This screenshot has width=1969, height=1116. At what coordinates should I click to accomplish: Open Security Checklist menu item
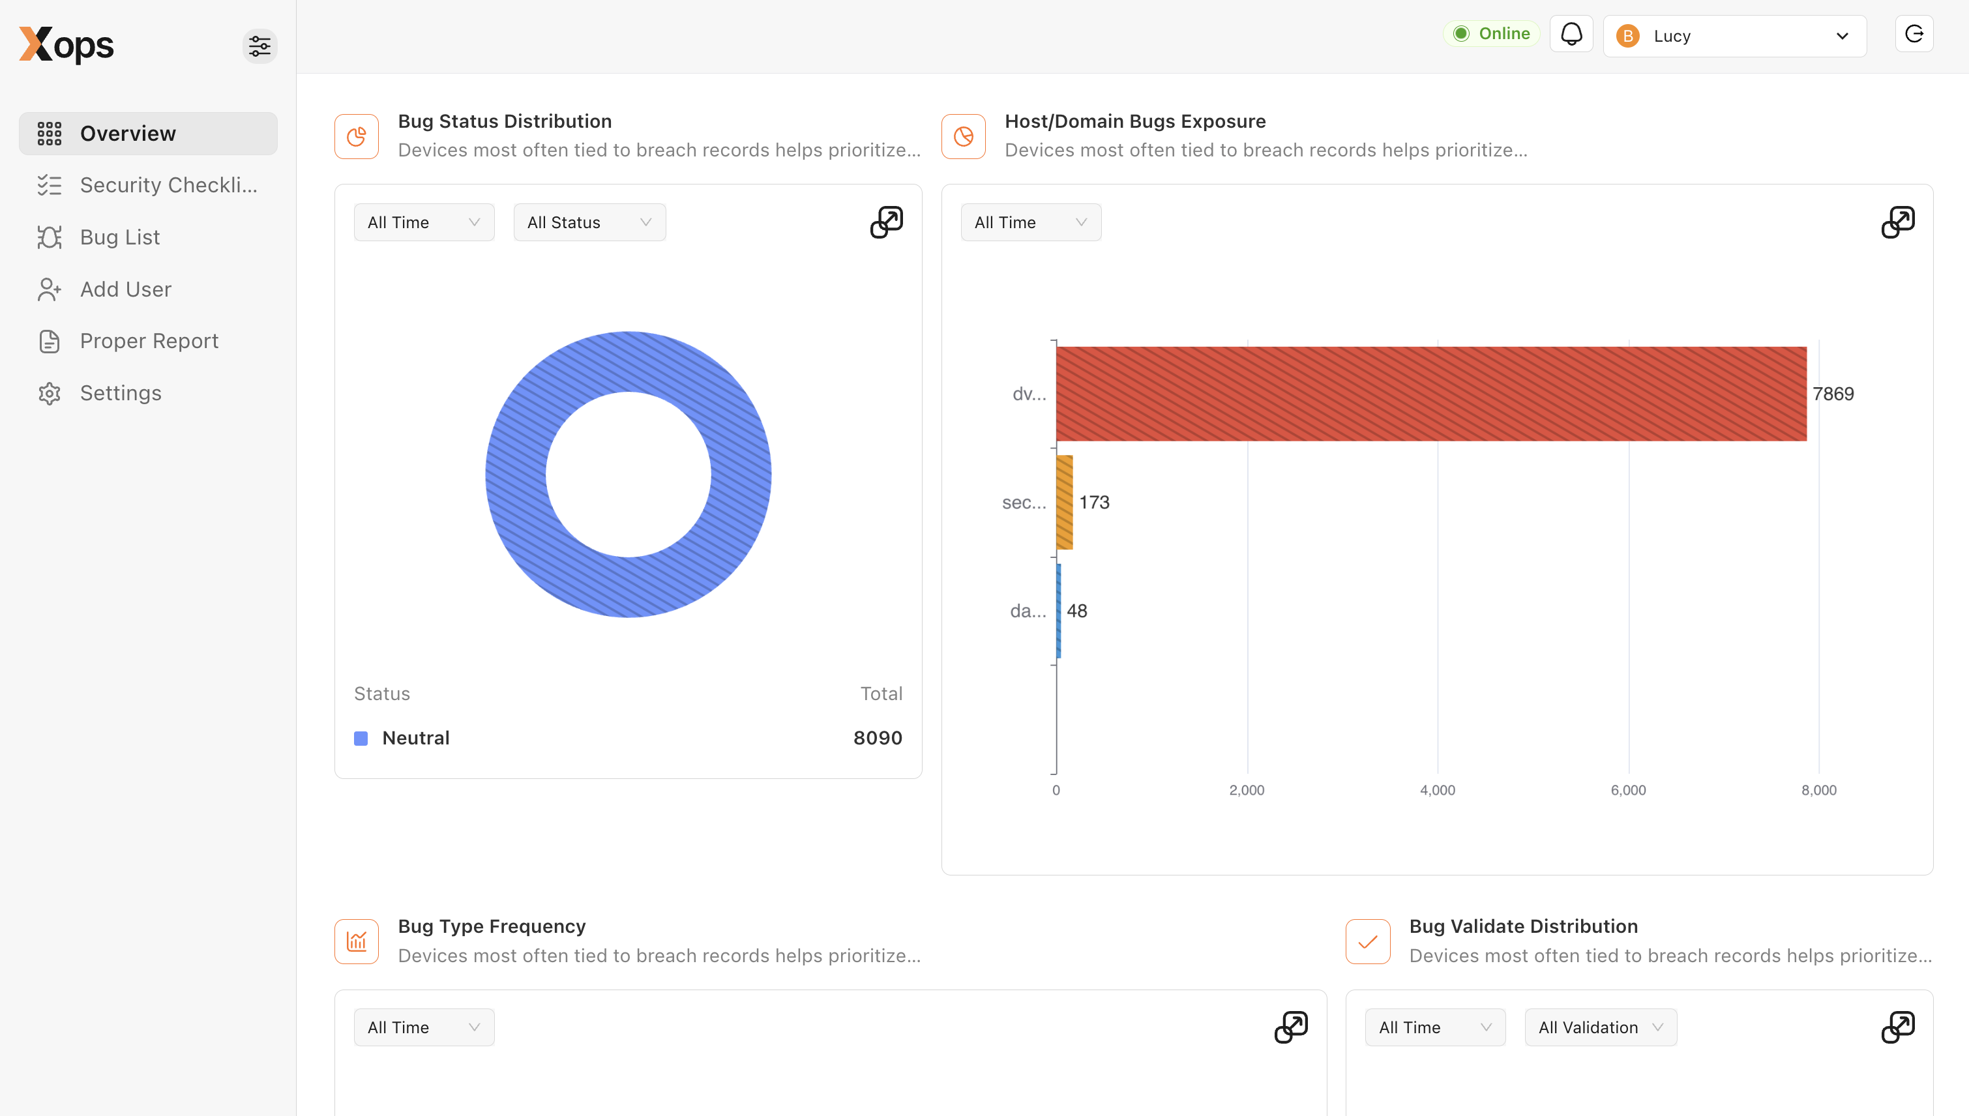tap(168, 186)
